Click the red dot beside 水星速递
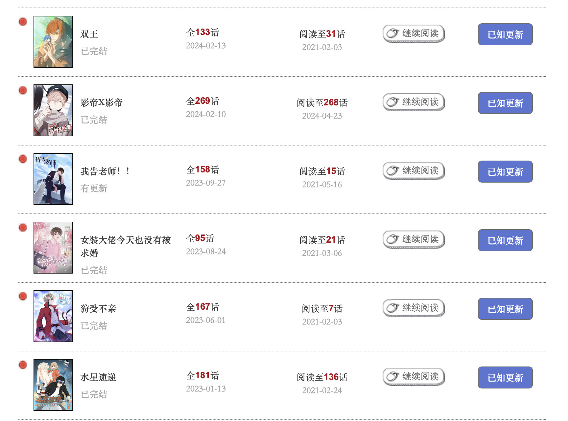The image size is (568, 421). pyautogui.click(x=23, y=365)
